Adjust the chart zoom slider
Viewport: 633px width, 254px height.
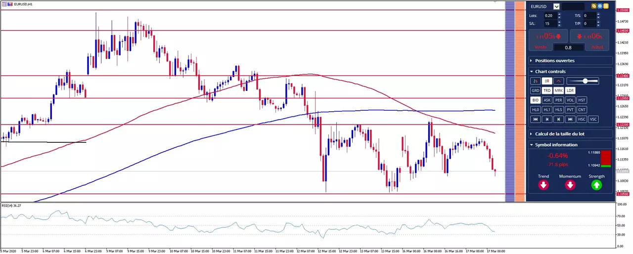[583, 81]
